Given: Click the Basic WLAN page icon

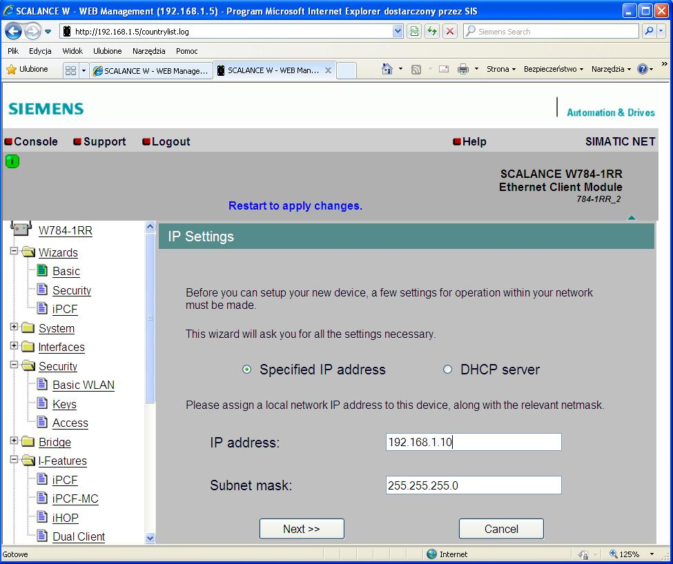Looking at the screenshot, I should pos(42,384).
